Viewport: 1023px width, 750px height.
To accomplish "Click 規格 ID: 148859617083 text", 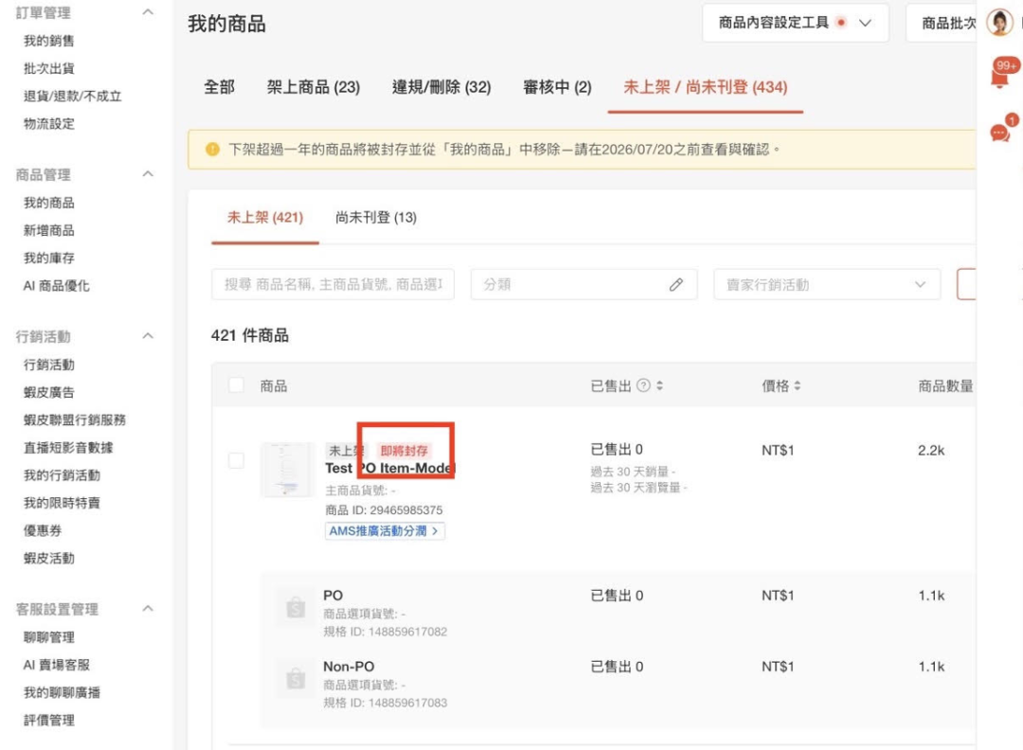I will (x=386, y=703).
